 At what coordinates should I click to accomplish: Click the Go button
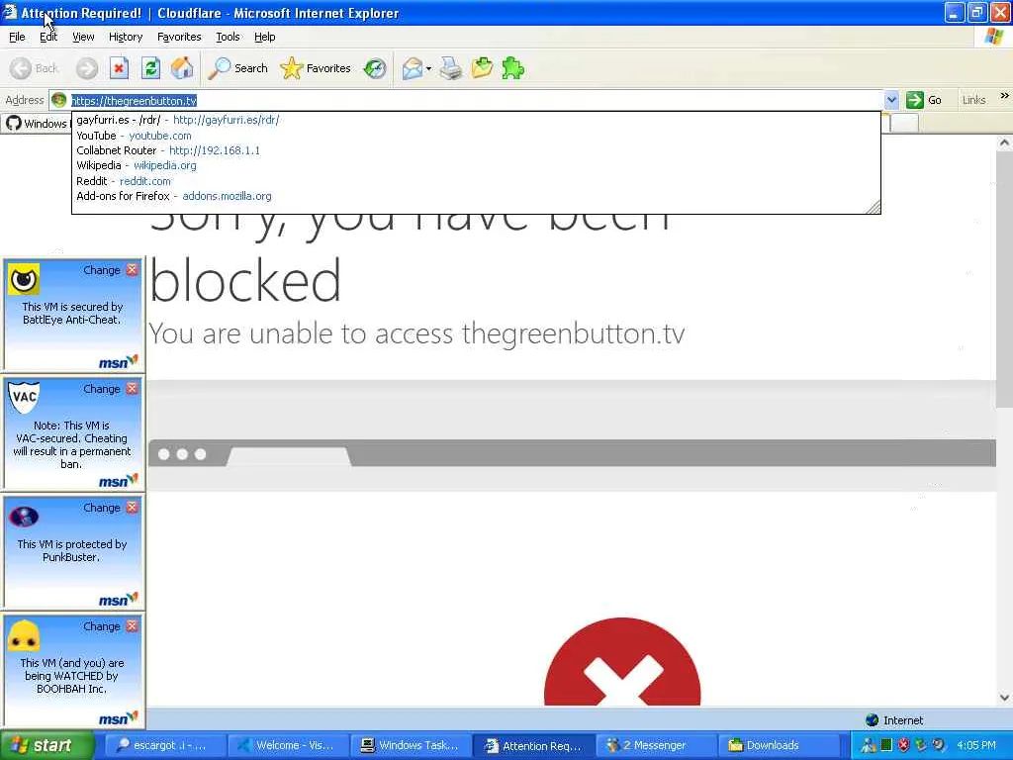(x=924, y=100)
